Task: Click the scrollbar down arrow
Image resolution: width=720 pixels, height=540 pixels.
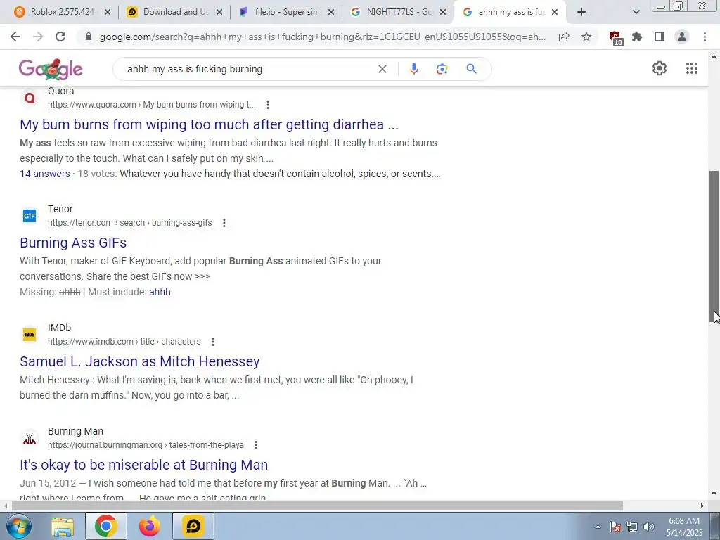Action: 714,494
